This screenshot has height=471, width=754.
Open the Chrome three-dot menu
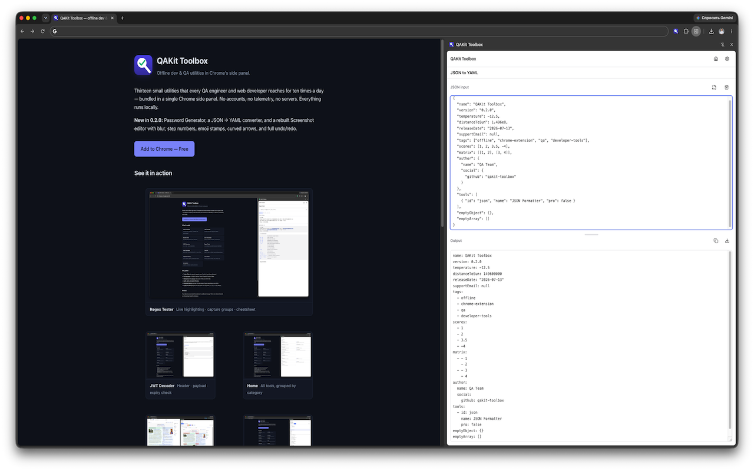tap(732, 31)
